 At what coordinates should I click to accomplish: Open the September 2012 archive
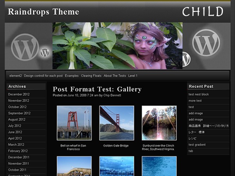coord(19,113)
